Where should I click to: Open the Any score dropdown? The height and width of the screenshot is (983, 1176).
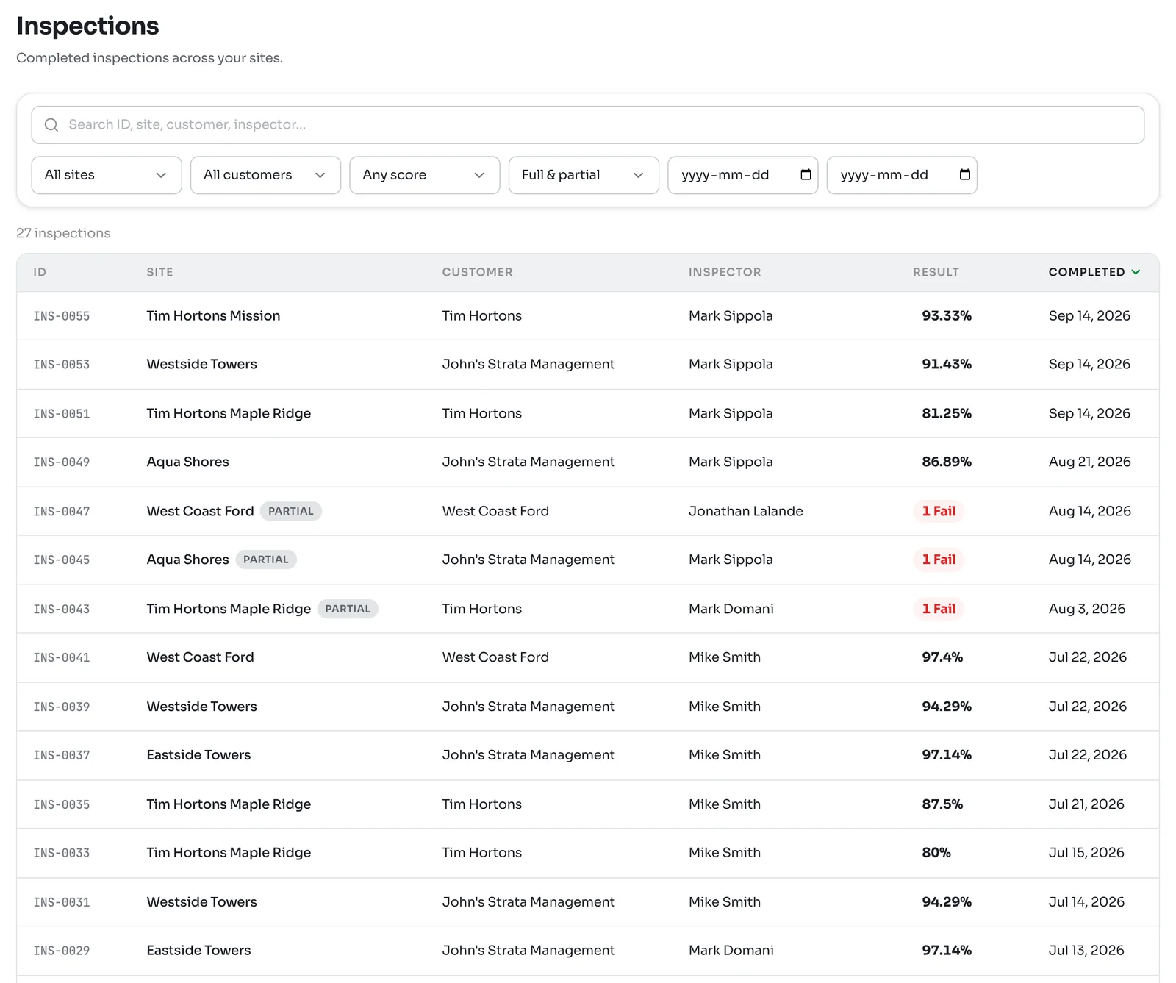(425, 175)
